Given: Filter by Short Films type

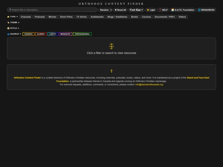Looking at the screenshot, I should (66, 17).
